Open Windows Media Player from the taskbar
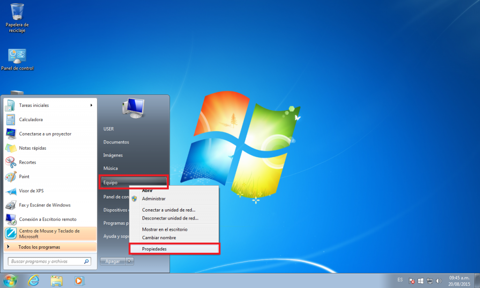 click(x=79, y=280)
